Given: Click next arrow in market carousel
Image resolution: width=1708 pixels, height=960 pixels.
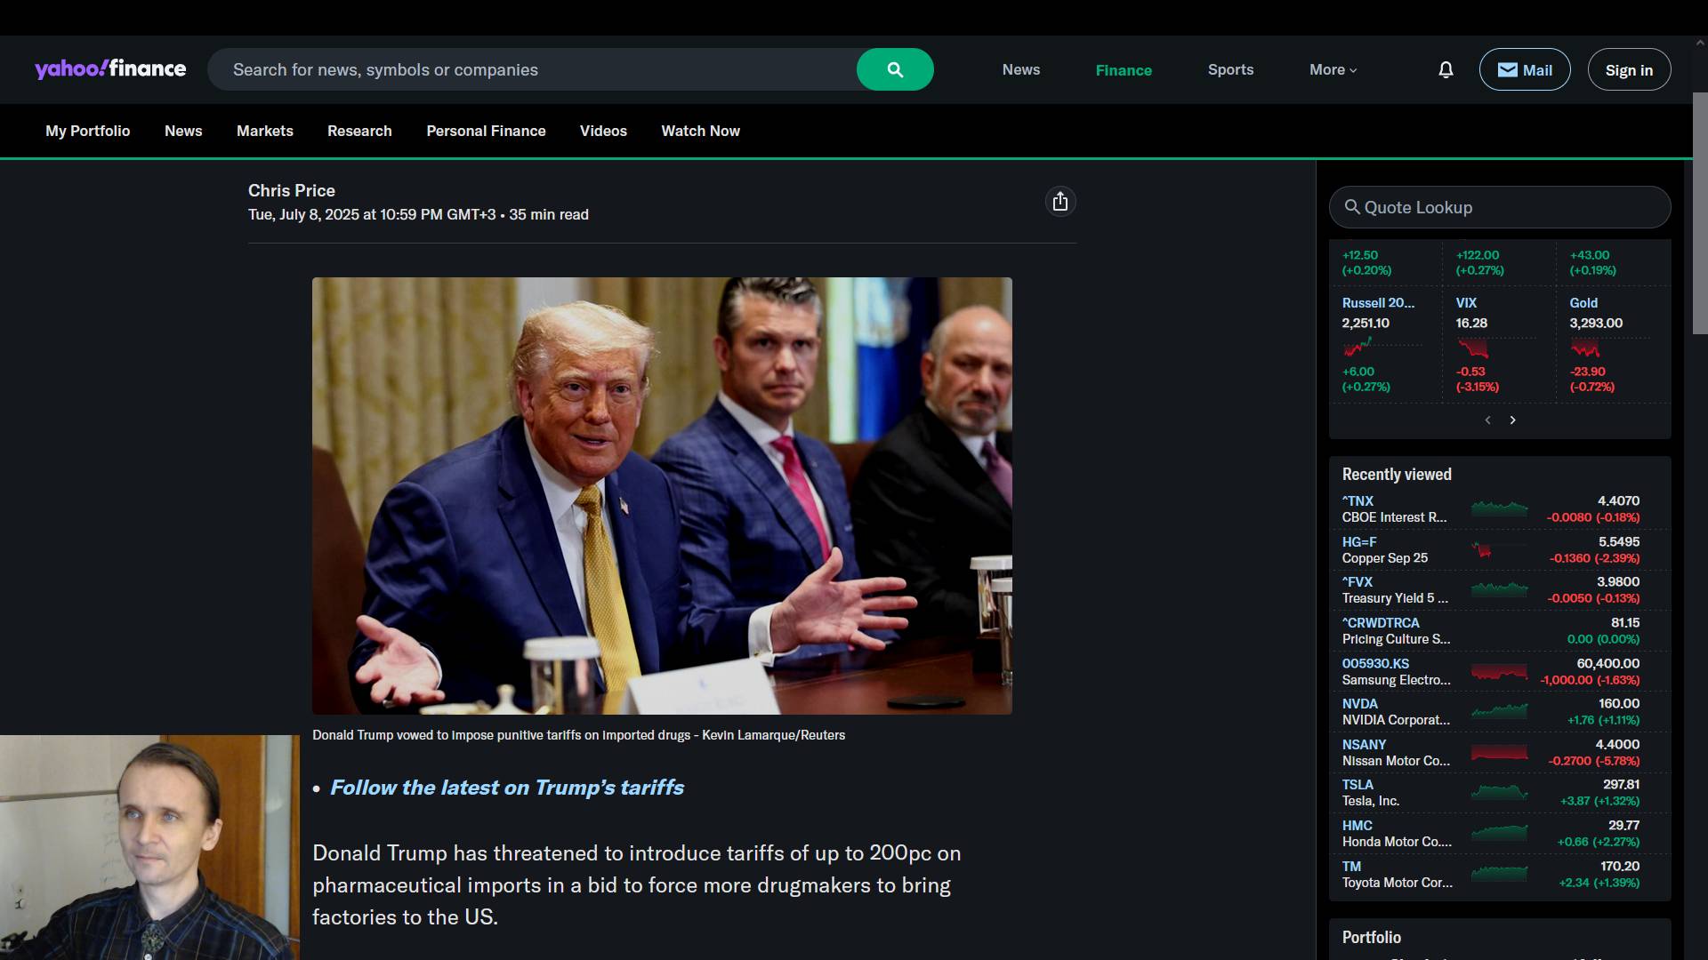Looking at the screenshot, I should tap(1512, 420).
